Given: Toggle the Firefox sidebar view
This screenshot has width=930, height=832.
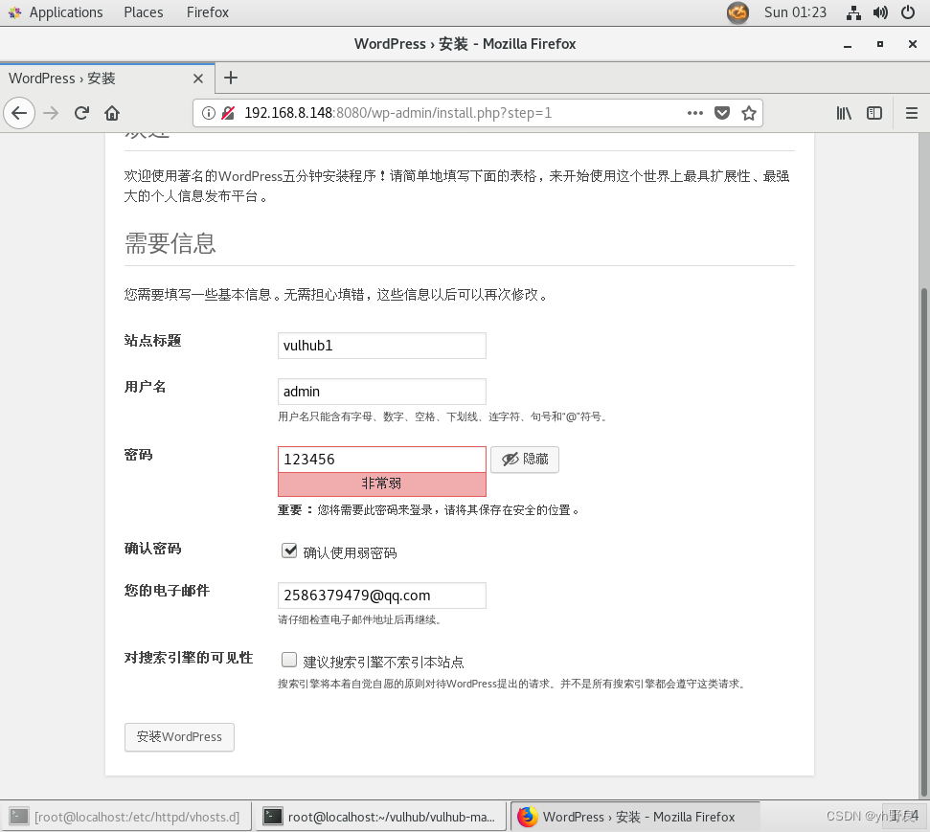Looking at the screenshot, I should click(874, 113).
